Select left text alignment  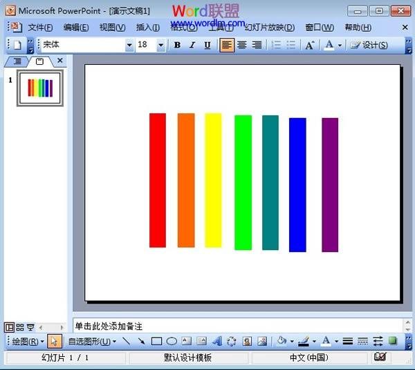click(227, 45)
